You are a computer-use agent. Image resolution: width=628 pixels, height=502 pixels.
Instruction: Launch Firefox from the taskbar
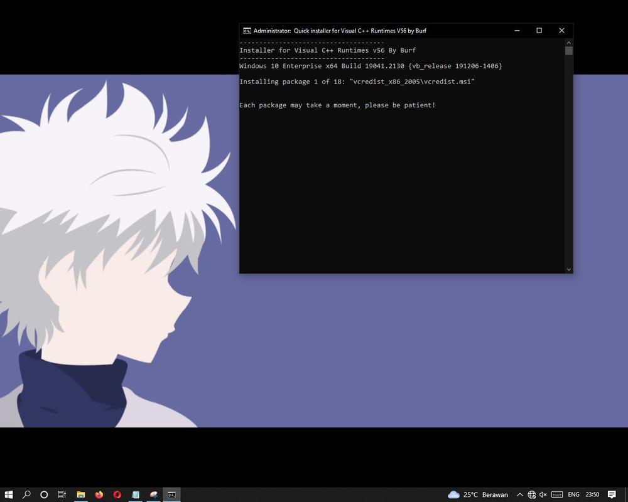click(99, 494)
